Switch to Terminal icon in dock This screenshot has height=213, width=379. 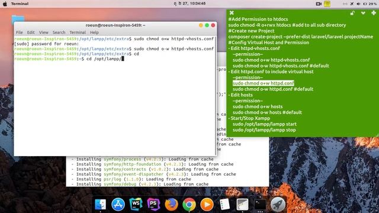click(x=260, y=204)
